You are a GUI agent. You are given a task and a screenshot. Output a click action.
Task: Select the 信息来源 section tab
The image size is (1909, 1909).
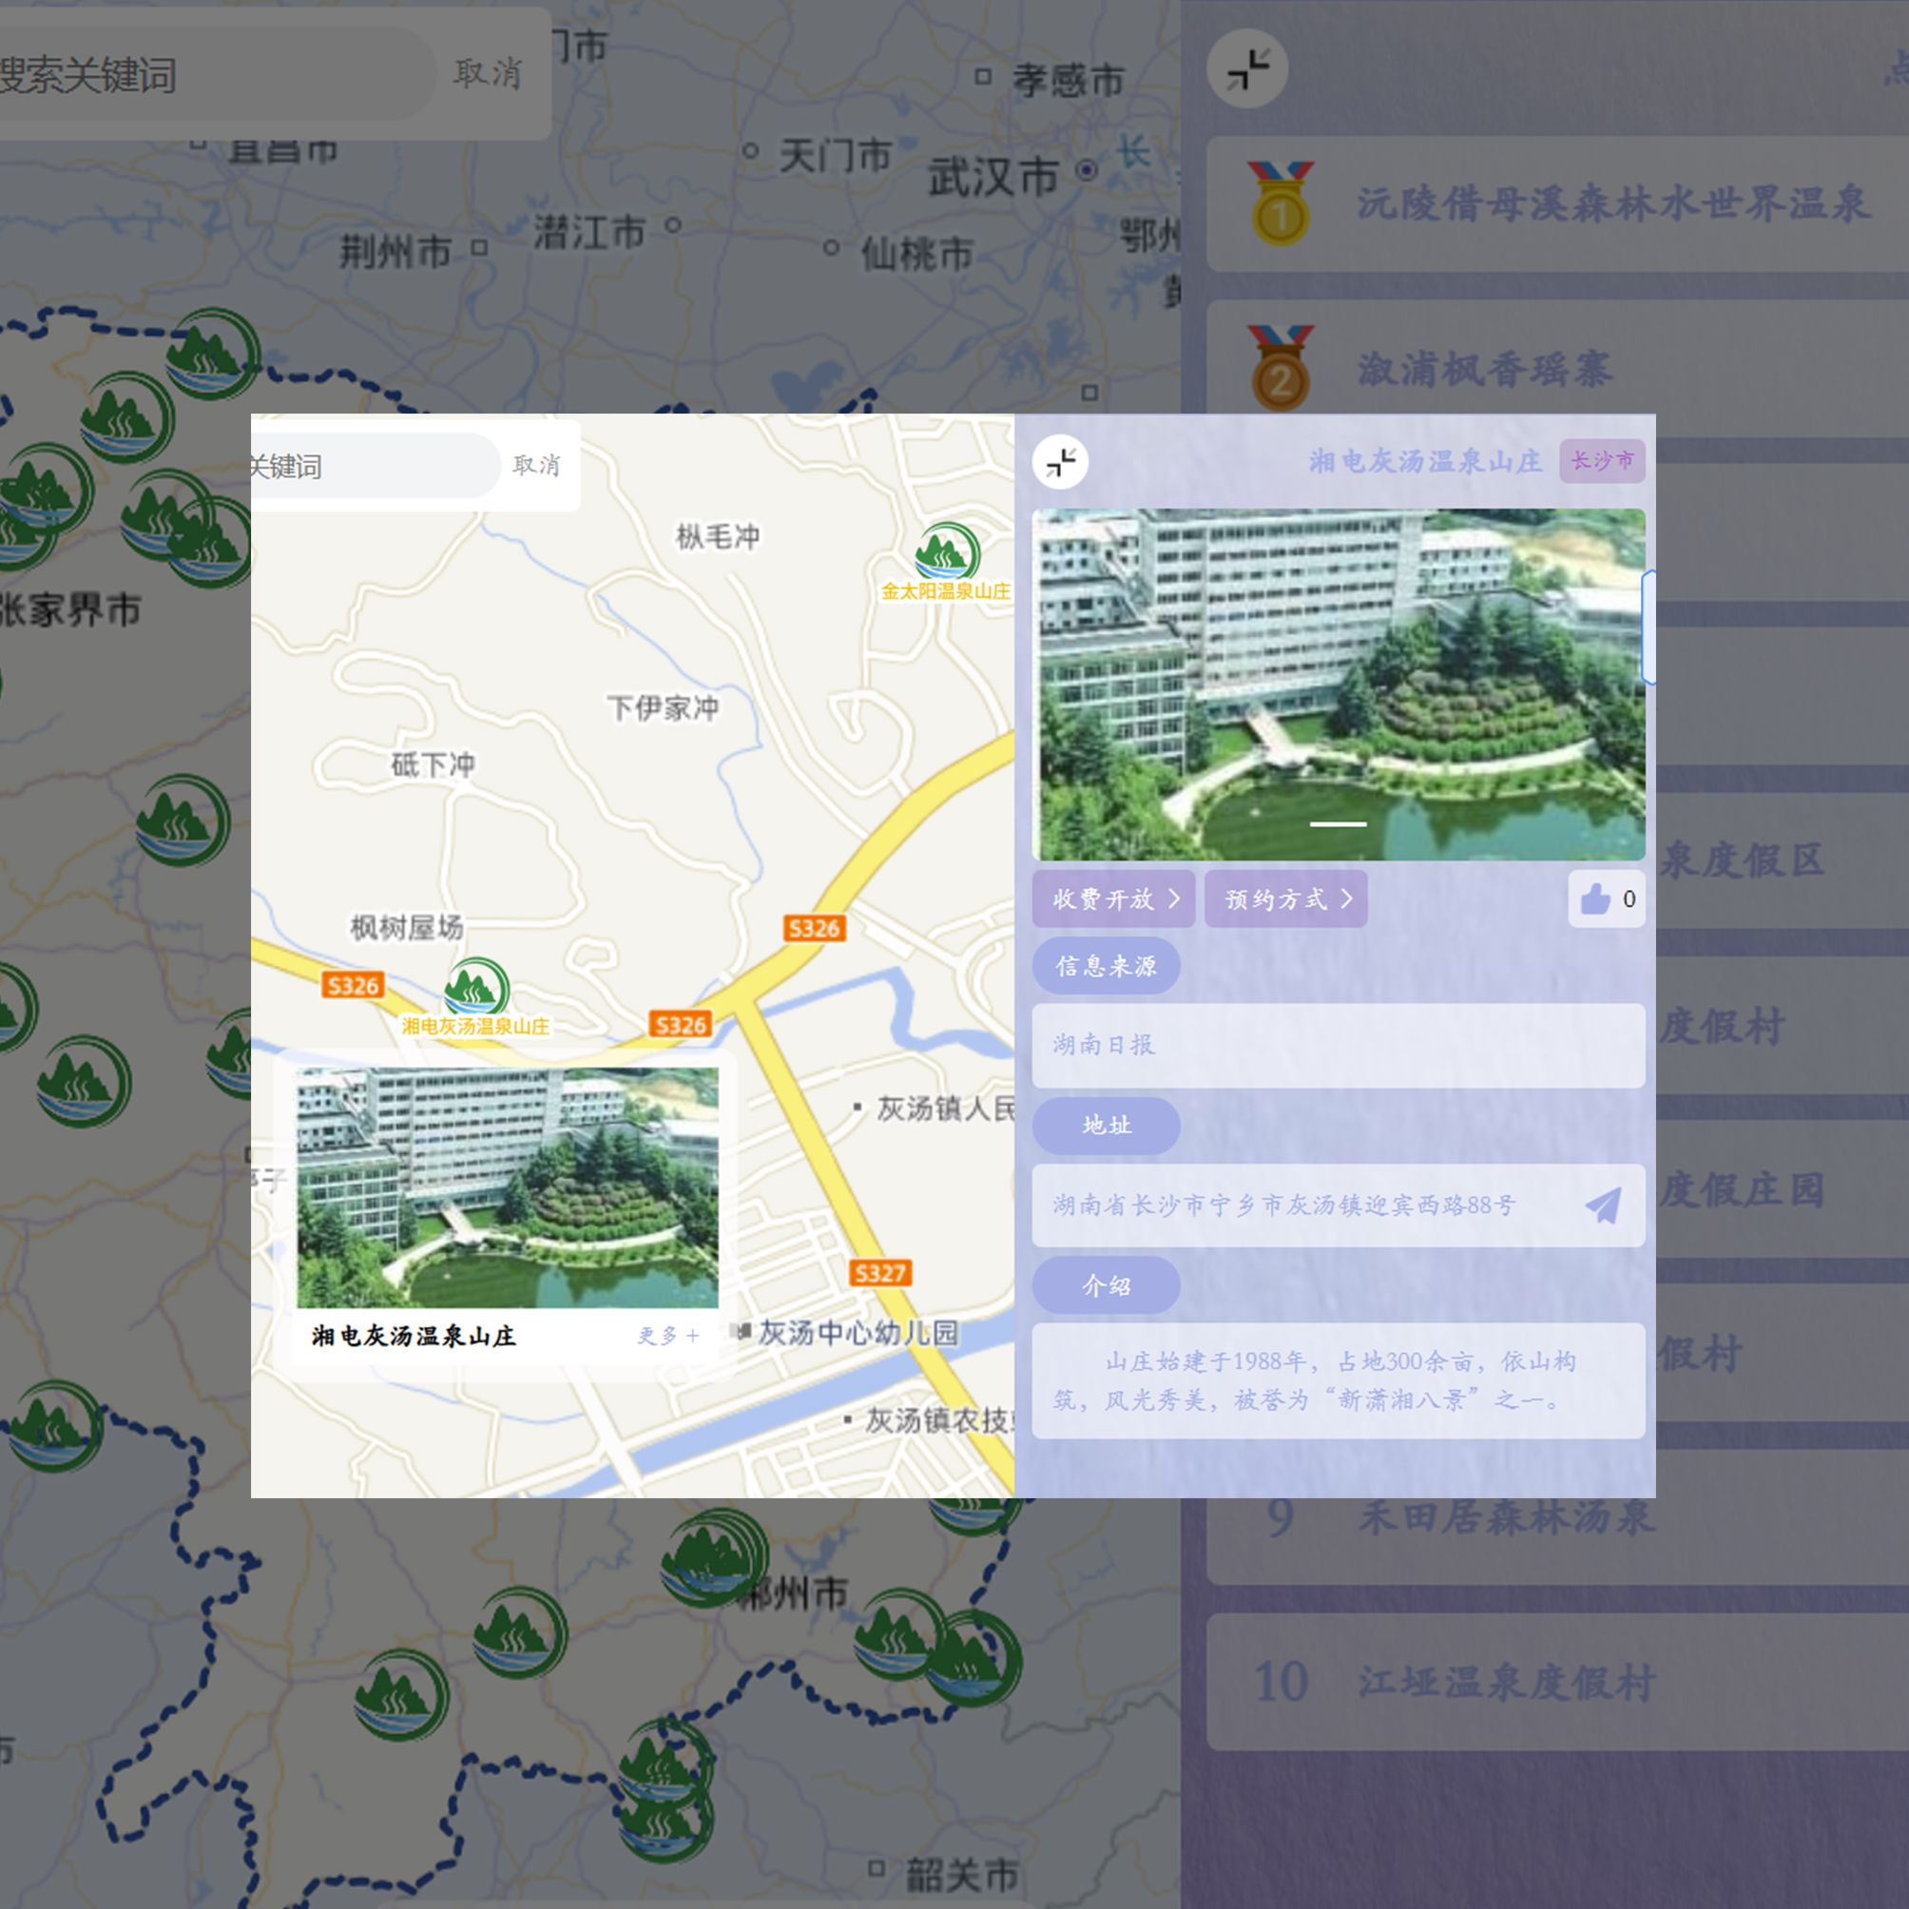pyautogui.click(x=1106, y=966)
